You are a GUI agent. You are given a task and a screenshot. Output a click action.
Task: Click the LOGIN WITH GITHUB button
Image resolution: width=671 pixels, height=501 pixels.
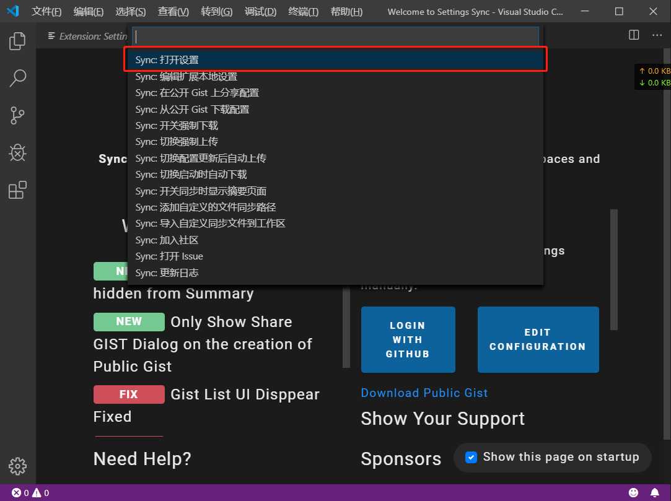(408, 340)
